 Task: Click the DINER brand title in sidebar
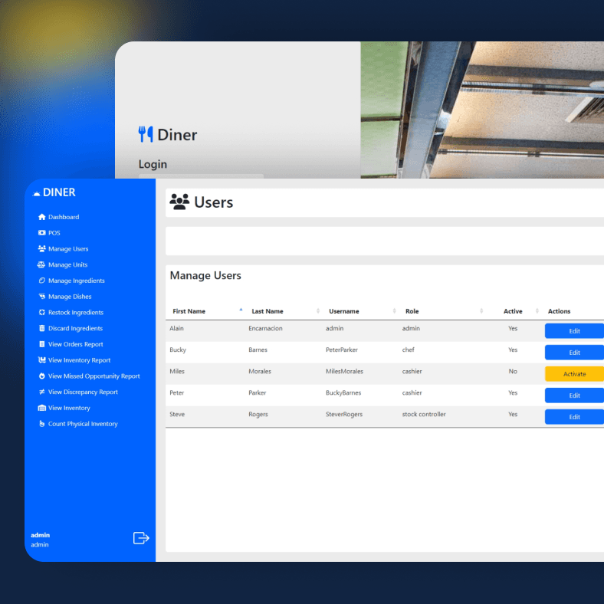[59, 192]
